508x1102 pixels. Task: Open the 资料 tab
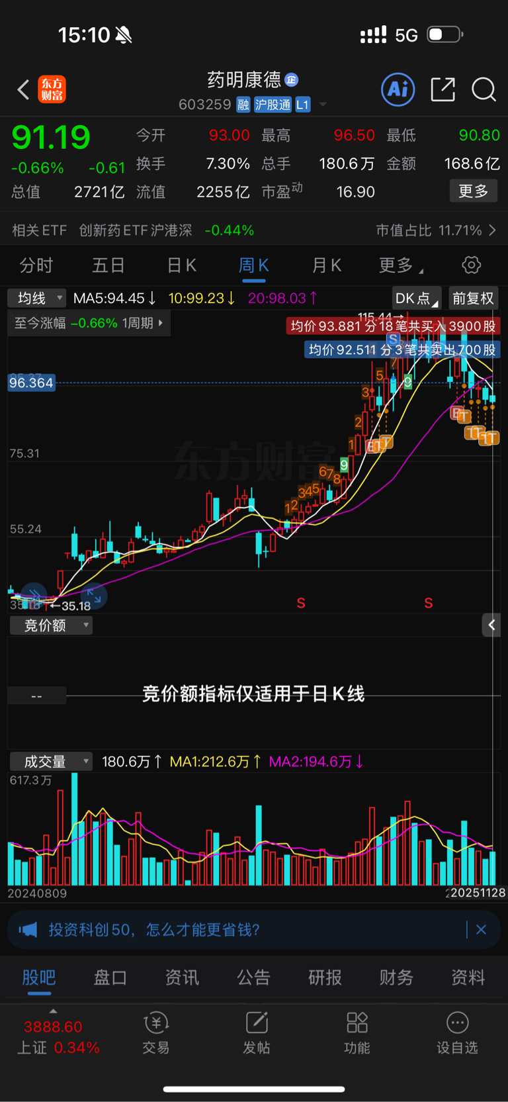point(468,978)
